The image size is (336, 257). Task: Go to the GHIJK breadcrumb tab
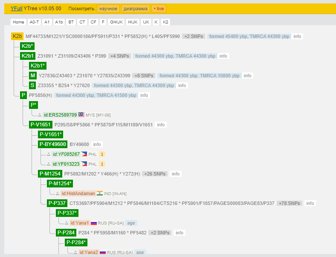point(116,22)
